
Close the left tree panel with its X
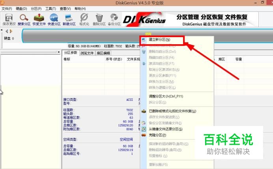click(x=59, y=52)
